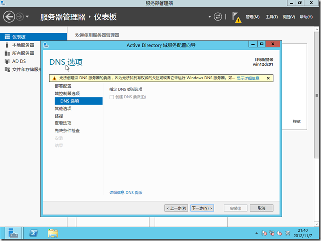321x241 pixels.
Task: Open notifications flag with warning icon
Action: pos(236,17)
